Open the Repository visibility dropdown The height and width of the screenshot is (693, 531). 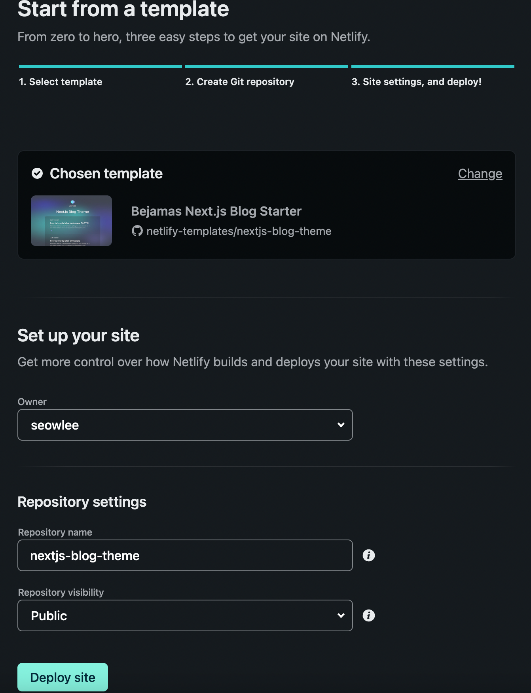tap(185, 615)
